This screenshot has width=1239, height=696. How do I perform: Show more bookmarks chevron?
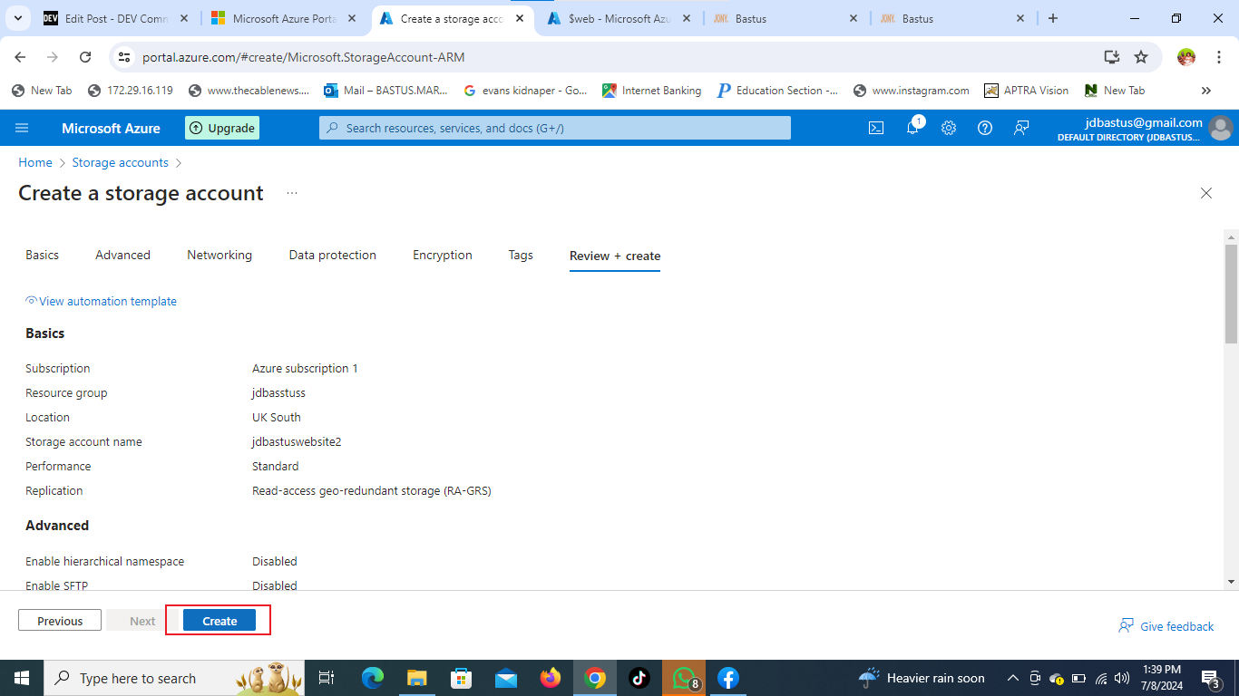(1206, 91)
